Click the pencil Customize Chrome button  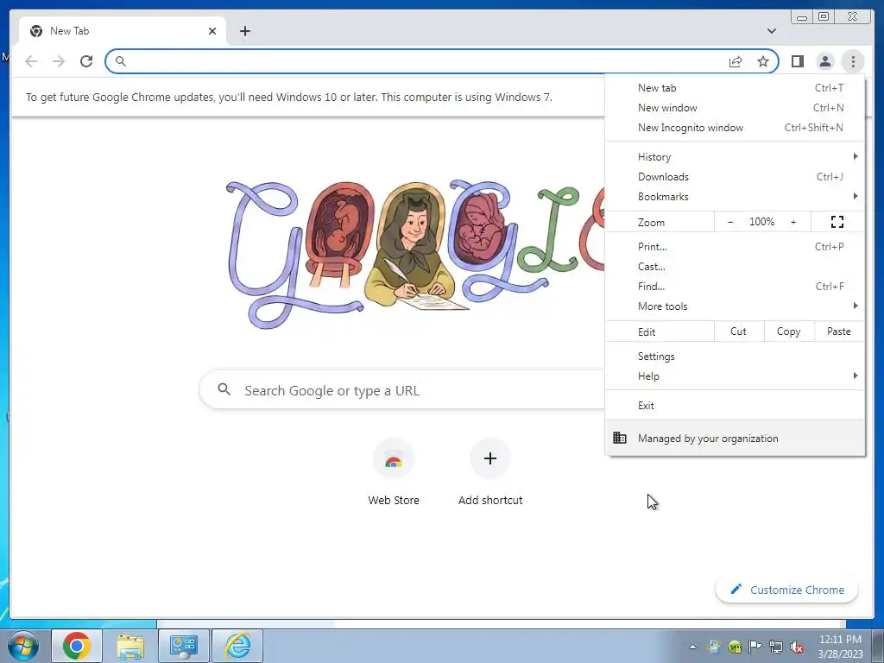(x=787, y=590)
